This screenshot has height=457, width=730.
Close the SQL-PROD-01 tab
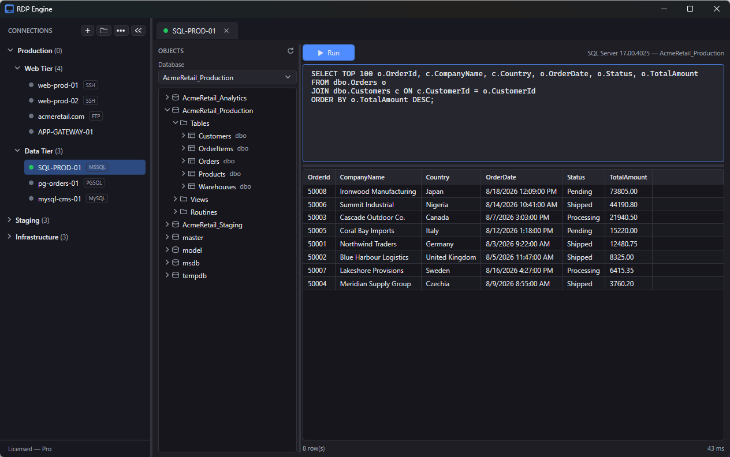pyautogui.click(x=226, y=31)
